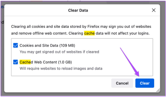Click the purple arrow annotation tip

tap(138, 75)
